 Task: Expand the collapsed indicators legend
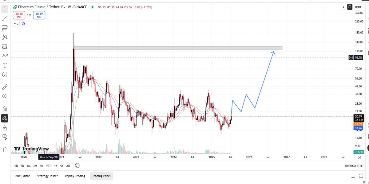[16, 24]
